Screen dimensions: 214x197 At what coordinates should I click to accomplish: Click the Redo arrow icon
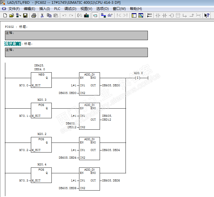point(71,16)
